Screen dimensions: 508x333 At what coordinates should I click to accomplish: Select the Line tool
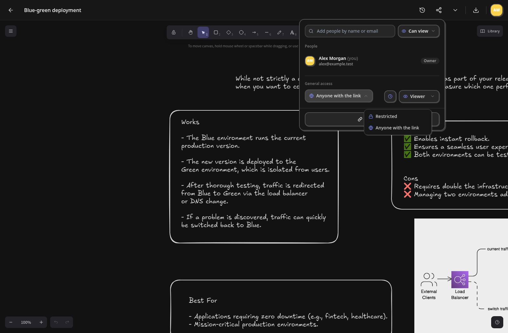pyautogui.click(x=267, y=32)
